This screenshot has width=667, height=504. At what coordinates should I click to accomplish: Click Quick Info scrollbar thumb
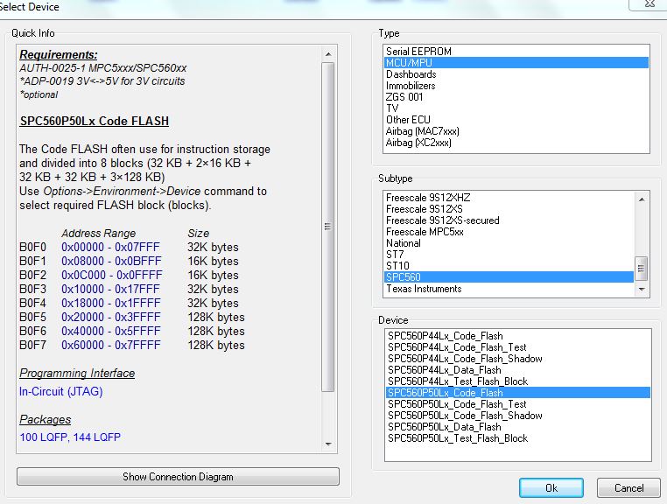tap(328, 227)
